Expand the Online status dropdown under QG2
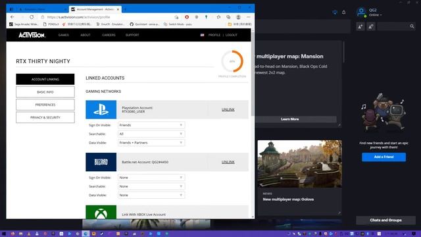This screenshot has height=237, width=421. pyautogui.click(x=375, y=15)
